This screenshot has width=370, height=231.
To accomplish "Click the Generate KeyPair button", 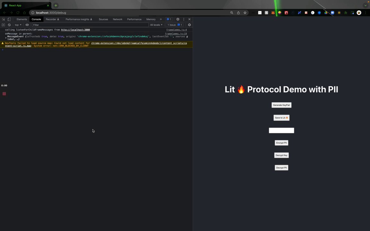I will pyautogui.click(x=281, y=105).
